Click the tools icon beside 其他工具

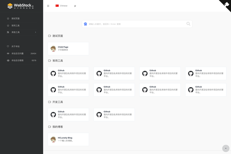[8, 32]
